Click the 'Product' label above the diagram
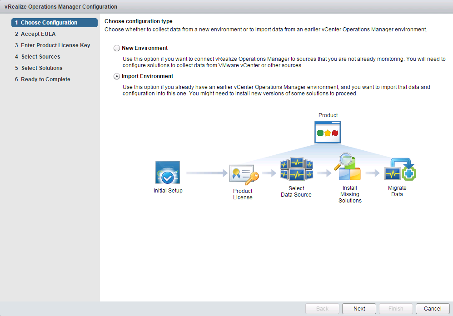This screenshot has height=316, width=453. pyautogui.click(x=328, y=115)
